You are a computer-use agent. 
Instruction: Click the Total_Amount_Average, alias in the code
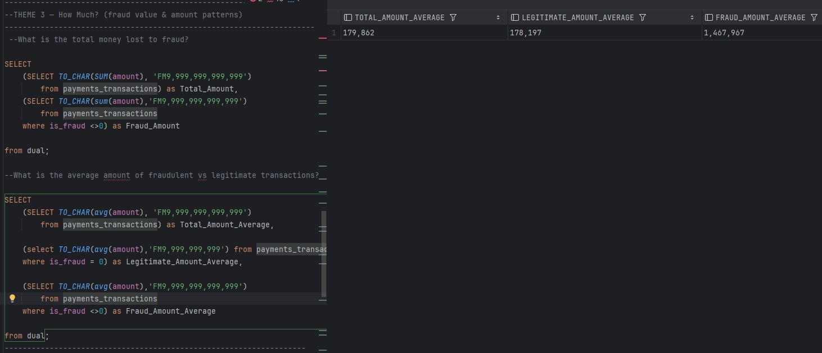pos(227,224)
